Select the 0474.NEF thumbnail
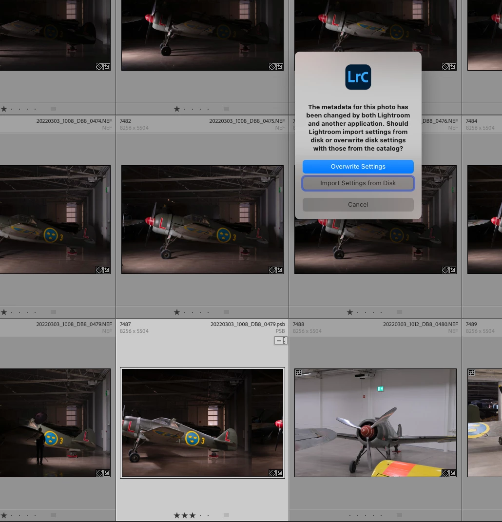The image size is (502, 522). [x=55, y=220]
